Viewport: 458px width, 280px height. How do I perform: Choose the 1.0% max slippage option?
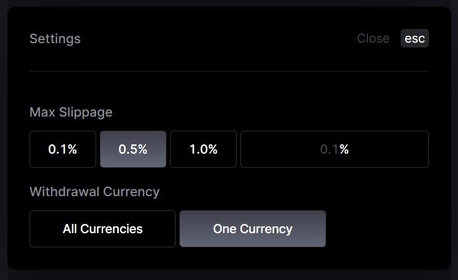point(203,149)
